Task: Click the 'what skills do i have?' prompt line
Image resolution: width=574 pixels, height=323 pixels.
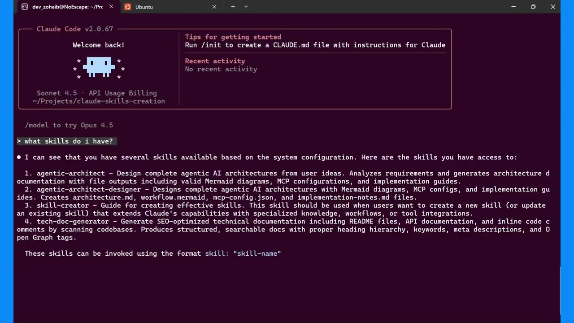Action: coord(67,141)
